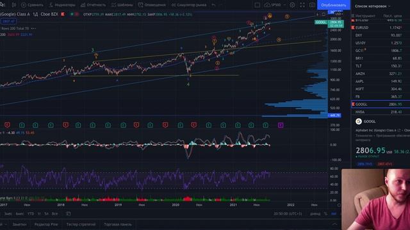Select EURUSD in the watchlist

(x=381, y=27)
